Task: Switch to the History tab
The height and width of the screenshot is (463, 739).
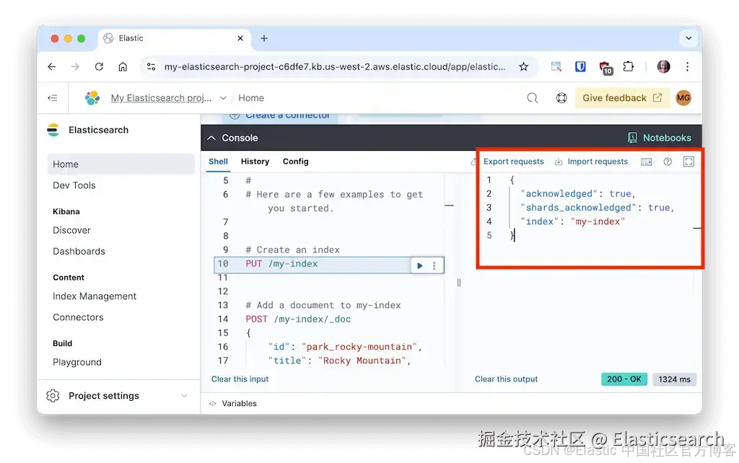Action: point(255,162)
